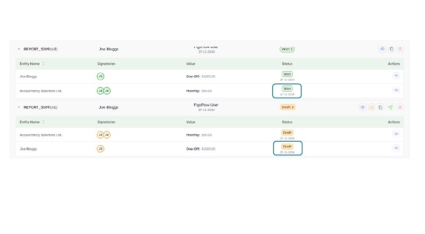The image size is (425, 234).
Task: View REPORT_5009 (v2) using the eye icon
Action: (x=382, y=49)
